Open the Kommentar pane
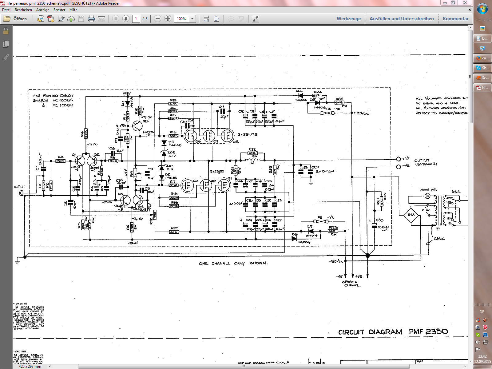 456,19
